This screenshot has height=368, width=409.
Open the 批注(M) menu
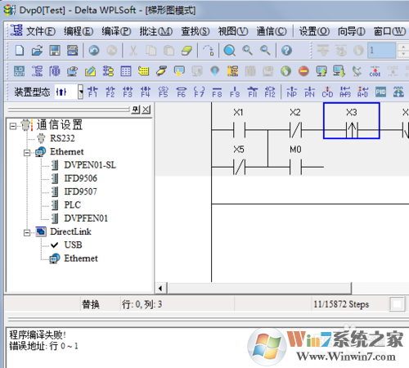click(156, 31)
